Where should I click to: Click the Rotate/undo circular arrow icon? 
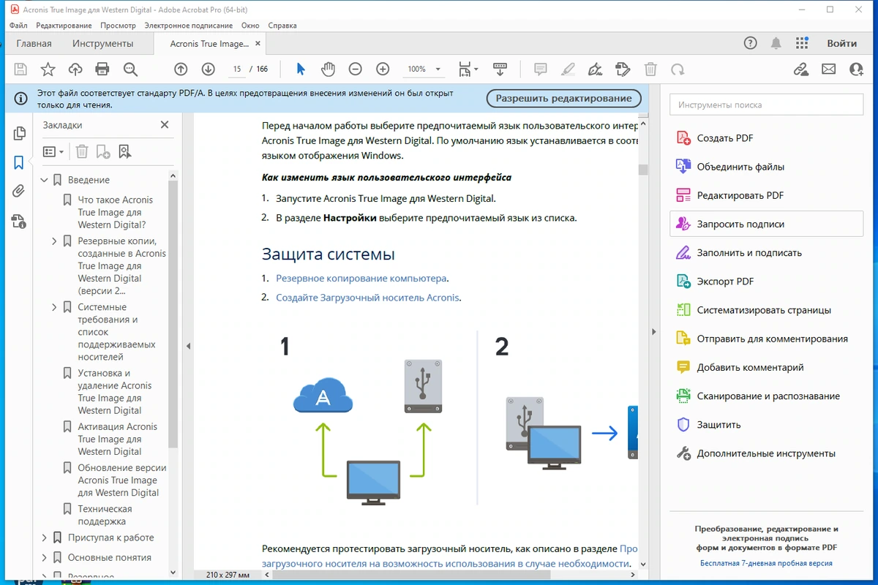pyautogui.click(x=678, y=69)
